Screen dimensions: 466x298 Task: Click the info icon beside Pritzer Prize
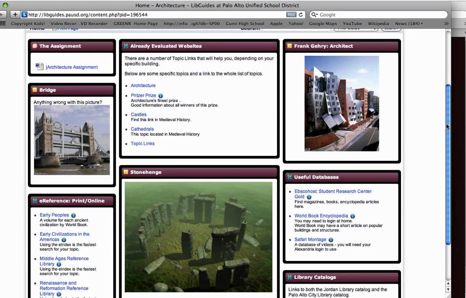click(161, 95)
